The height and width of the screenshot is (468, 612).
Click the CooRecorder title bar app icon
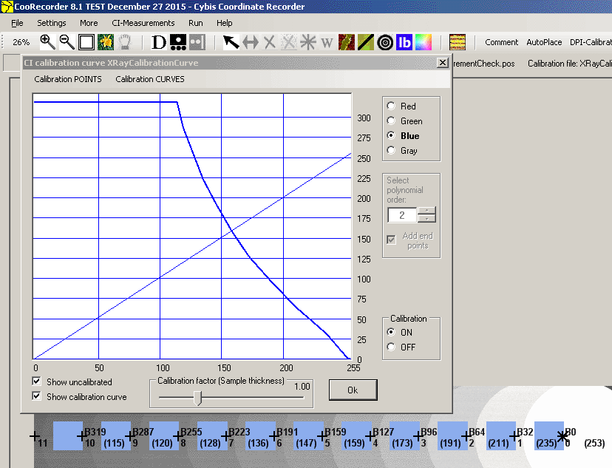(7, 6)
